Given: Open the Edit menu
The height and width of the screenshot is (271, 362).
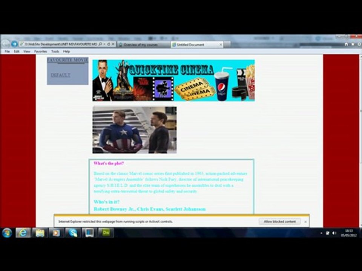Looking at the screenshot, I should [x=16, y=52].
